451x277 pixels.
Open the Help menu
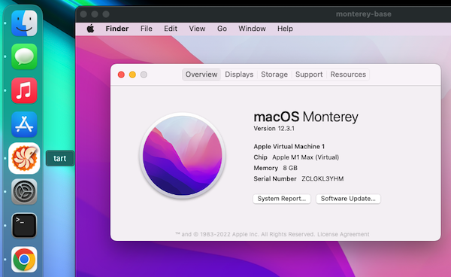pos(285,29)
